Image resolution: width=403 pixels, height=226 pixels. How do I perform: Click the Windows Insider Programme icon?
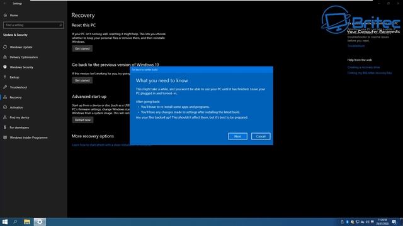[5, 137]
